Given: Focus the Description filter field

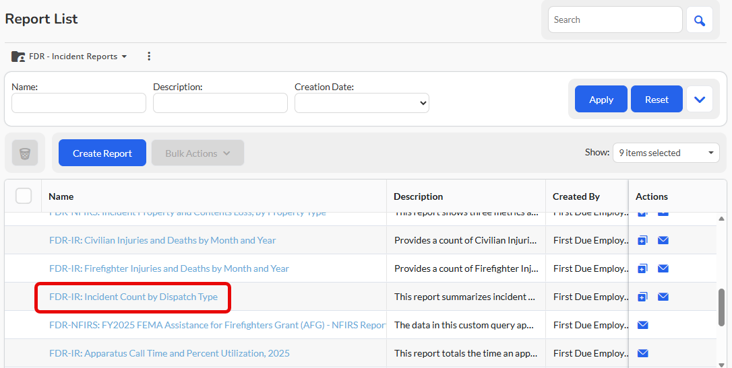Looking at the screenshot, I should coord(220,103).
